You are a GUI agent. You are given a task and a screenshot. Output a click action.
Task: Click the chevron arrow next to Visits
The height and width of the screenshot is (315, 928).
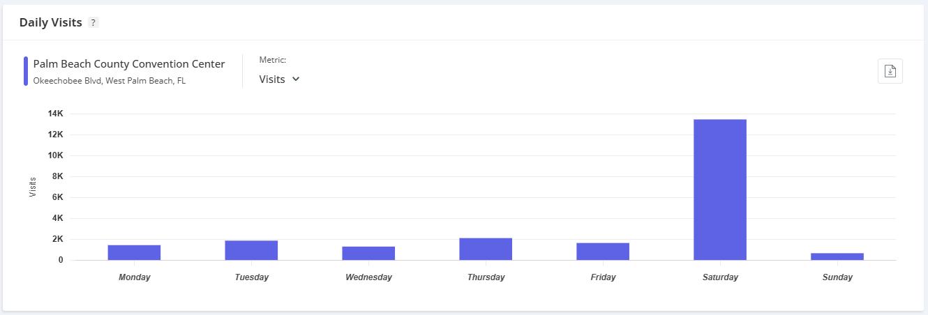296,79
